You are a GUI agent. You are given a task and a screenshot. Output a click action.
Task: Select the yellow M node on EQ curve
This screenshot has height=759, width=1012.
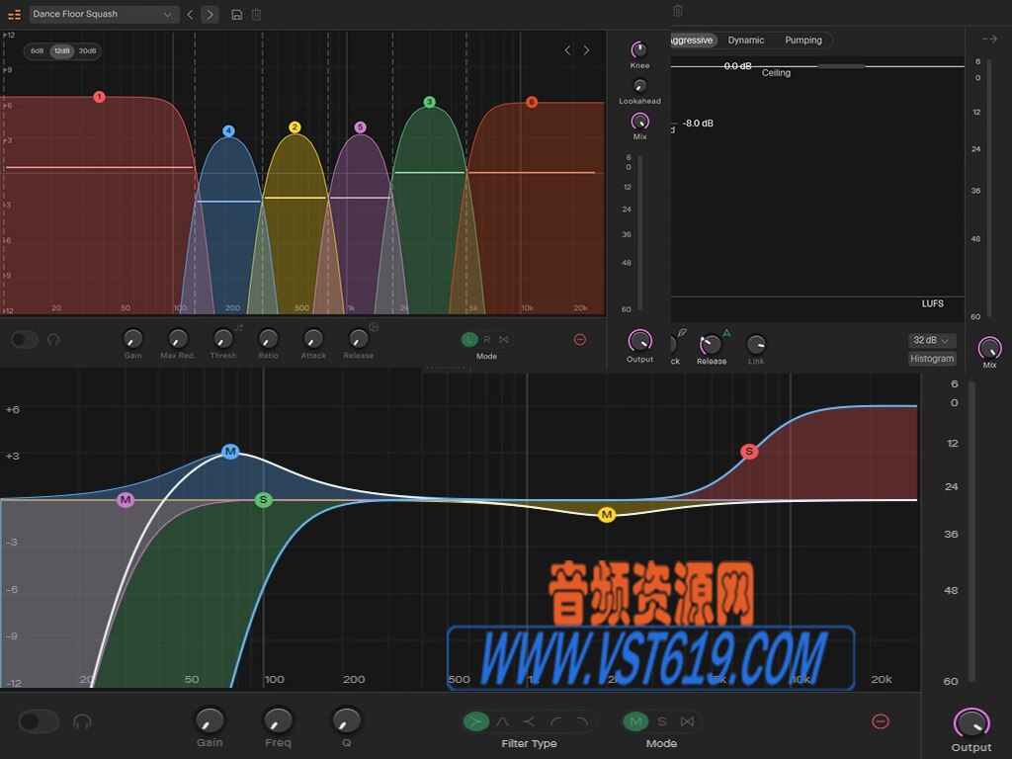[x=606, y=514]
